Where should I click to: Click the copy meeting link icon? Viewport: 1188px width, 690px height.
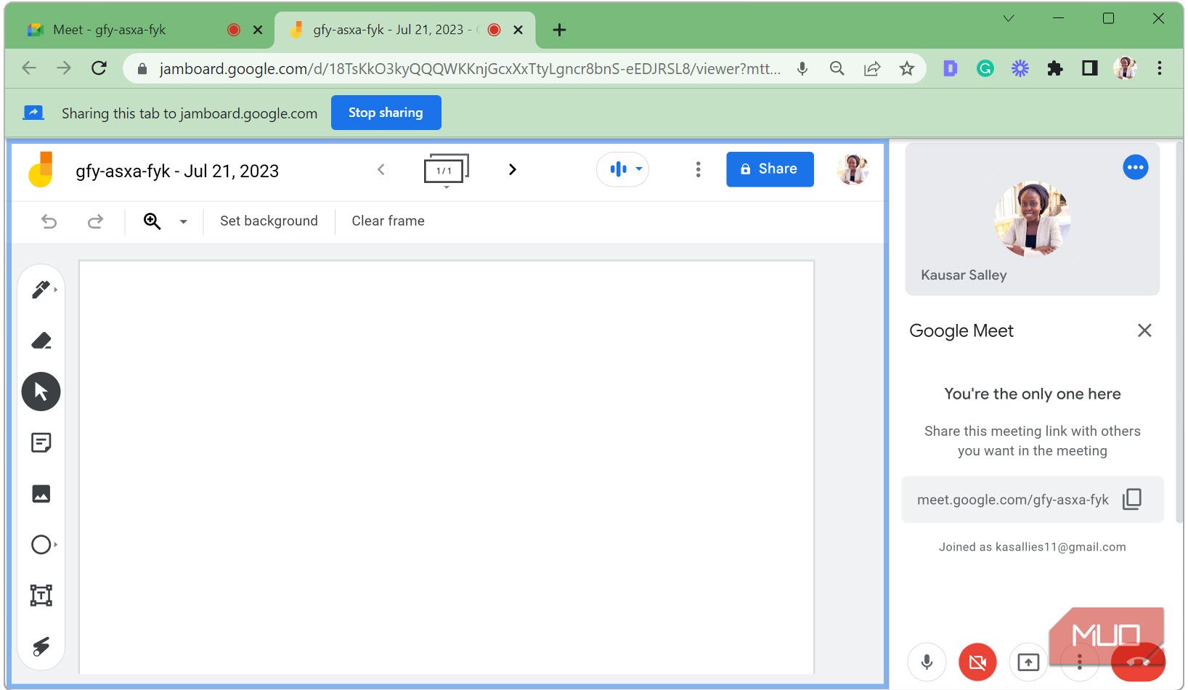point(1132,500)
